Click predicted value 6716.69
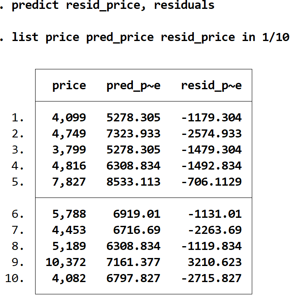The height and width of the screenshot is (299, 292). click(x=137, y=230)
